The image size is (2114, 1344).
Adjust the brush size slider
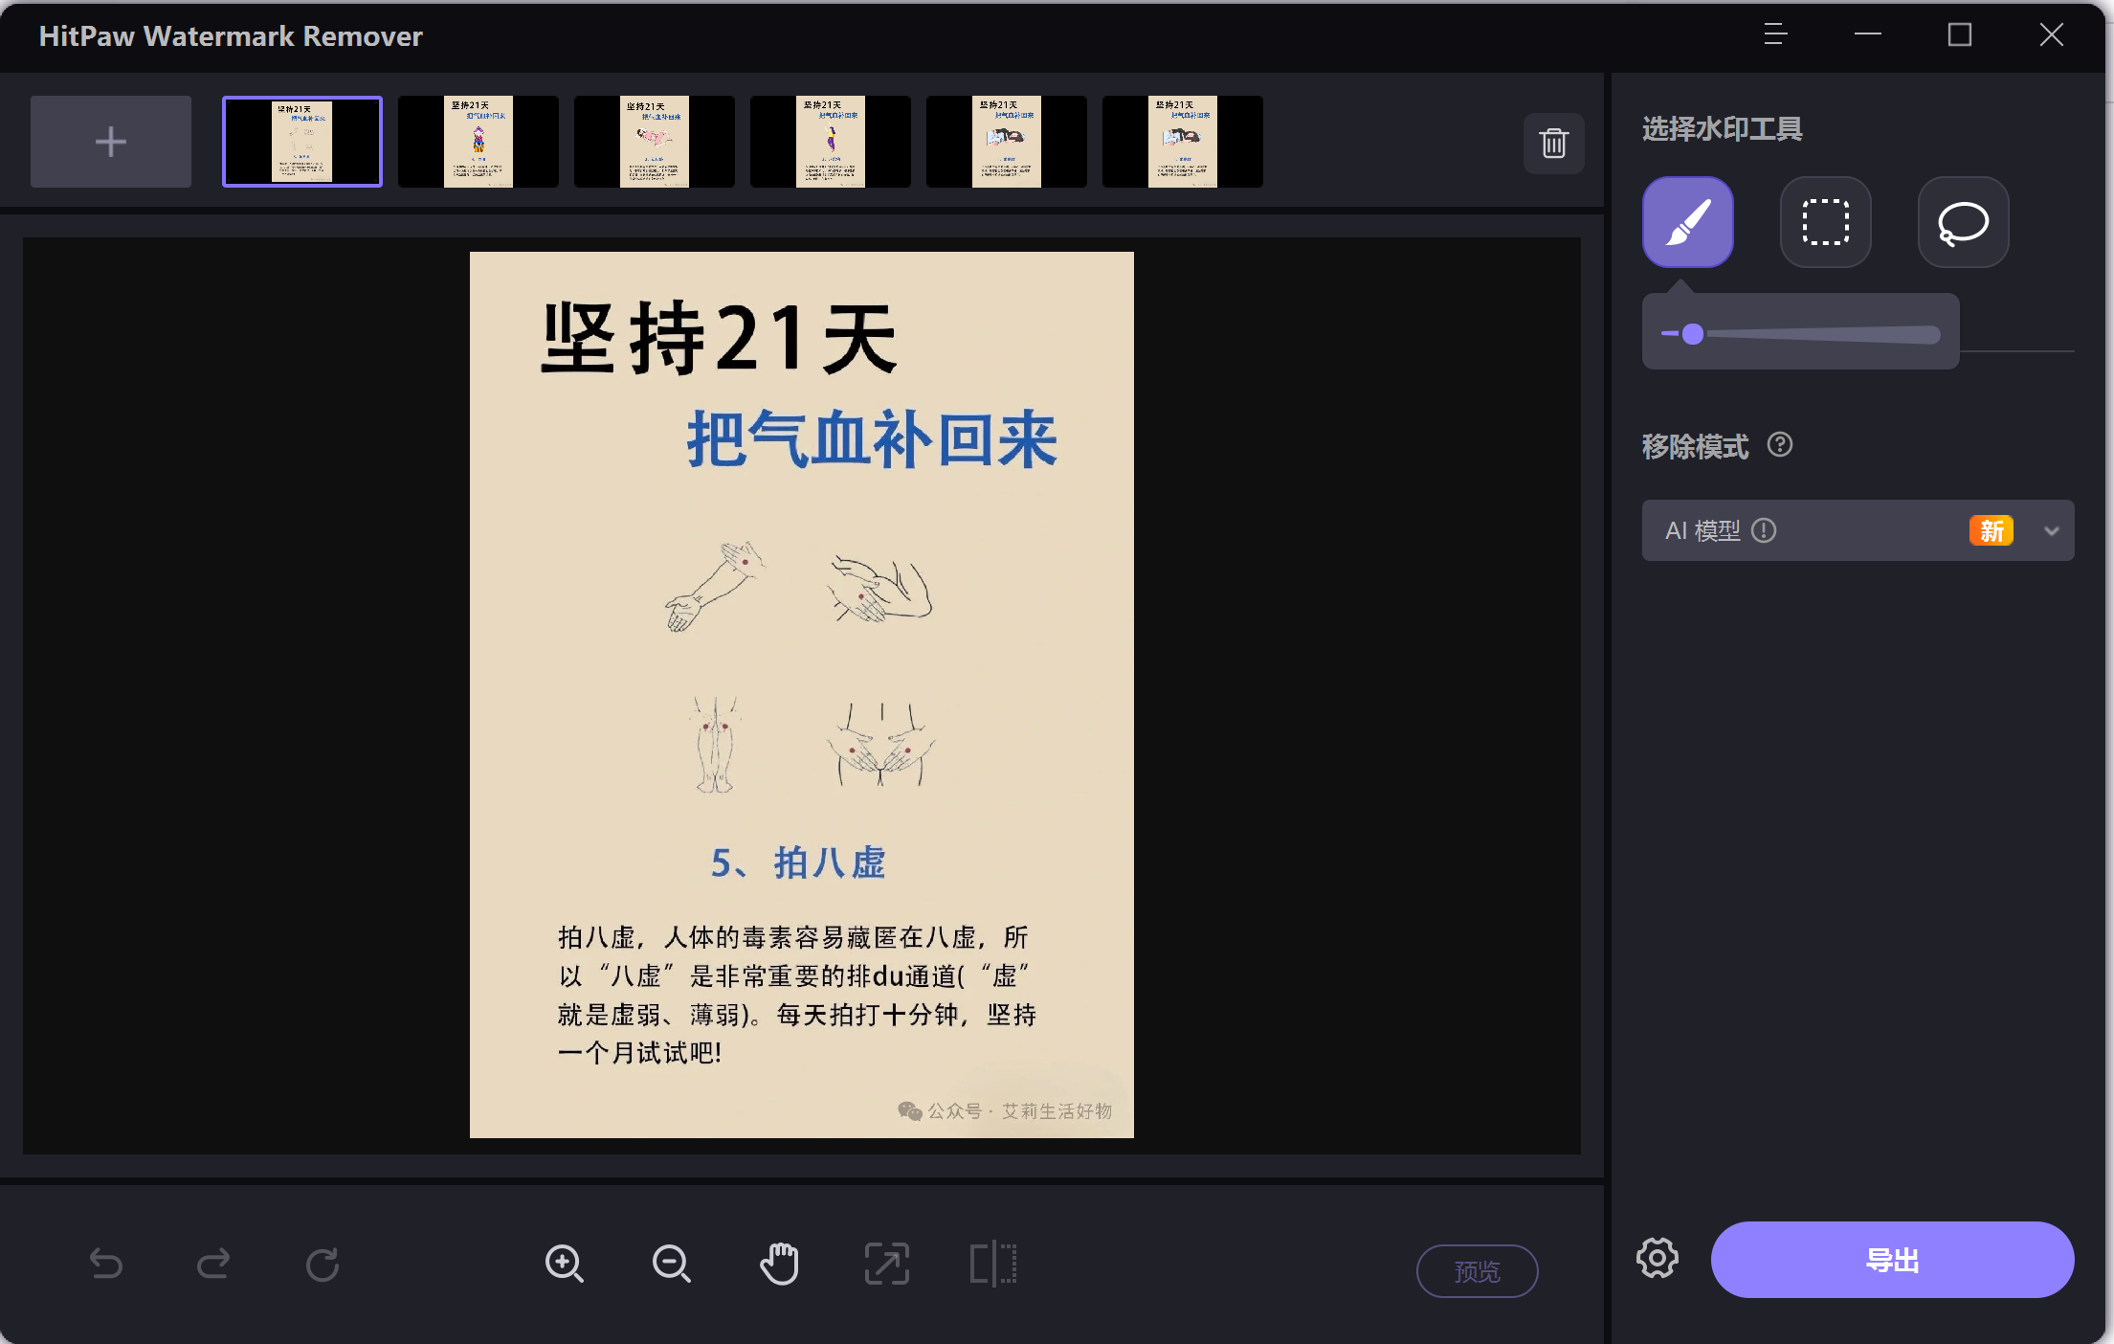click(1694, 332)
